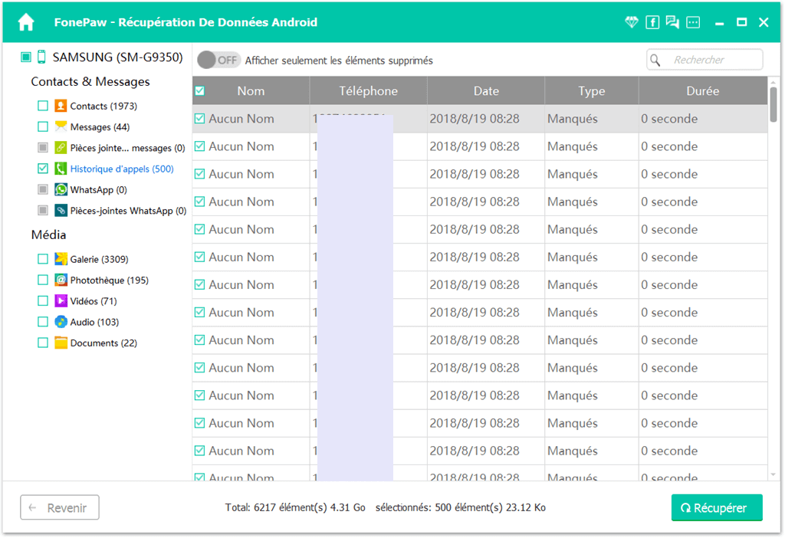Open Documents (22) category
Image resolution: width=785 pixels, height=538 pixels.
(x=103, y=343)
